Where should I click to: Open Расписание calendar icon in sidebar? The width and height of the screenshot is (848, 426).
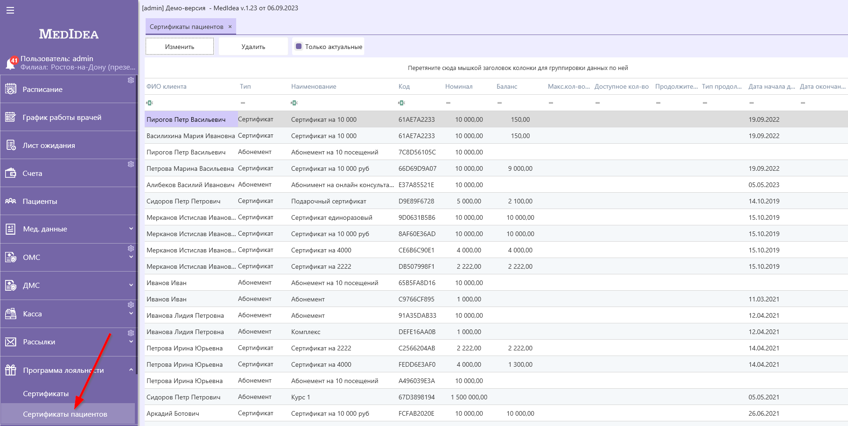point(11,89)
